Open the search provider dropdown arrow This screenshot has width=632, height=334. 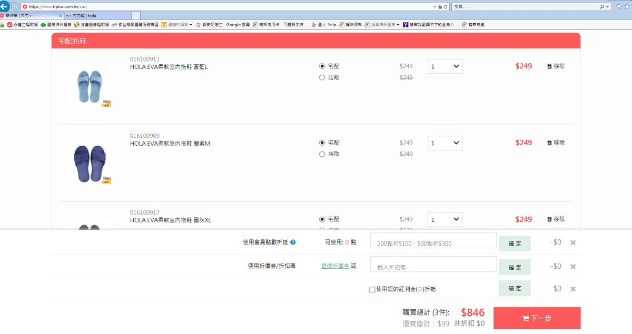pos(608,7)
